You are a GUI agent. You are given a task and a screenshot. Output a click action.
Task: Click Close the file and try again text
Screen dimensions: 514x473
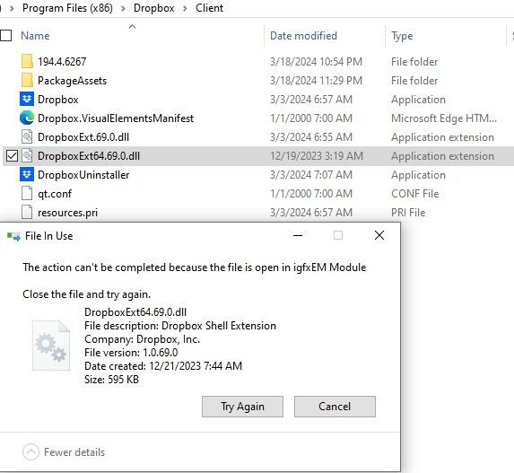[86, 294]
